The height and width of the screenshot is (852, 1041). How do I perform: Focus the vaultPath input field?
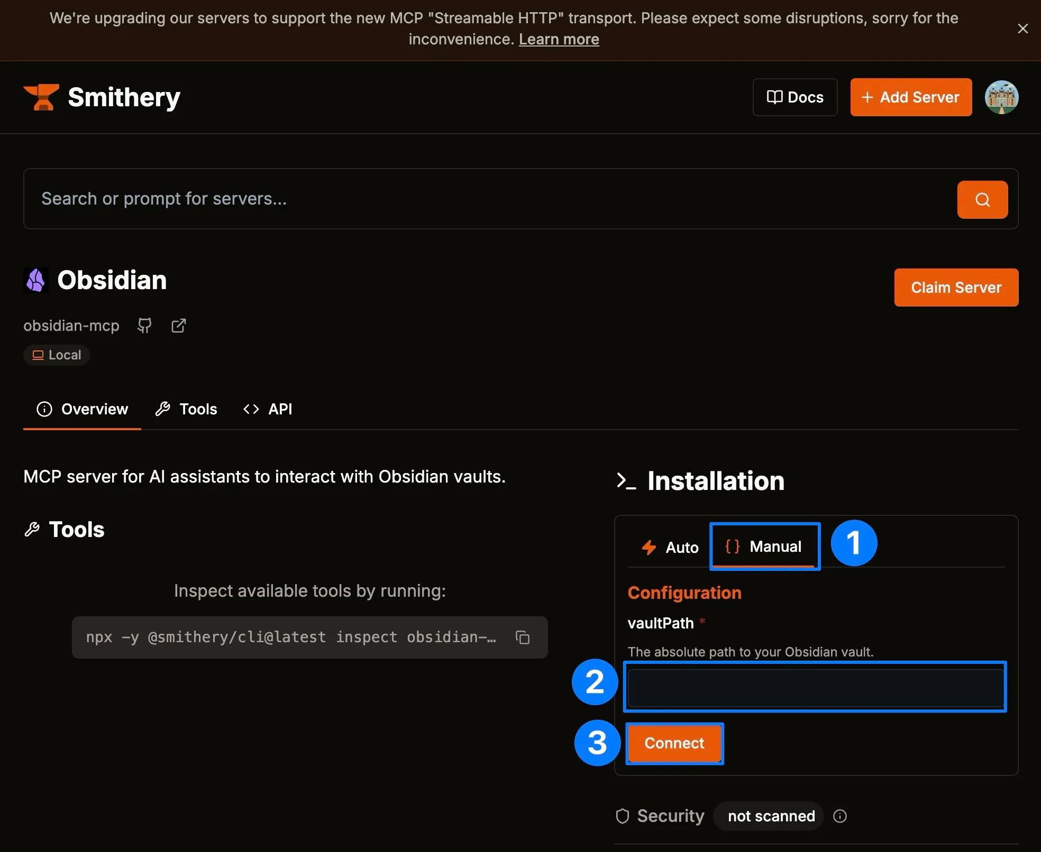(x=815, y=687)
